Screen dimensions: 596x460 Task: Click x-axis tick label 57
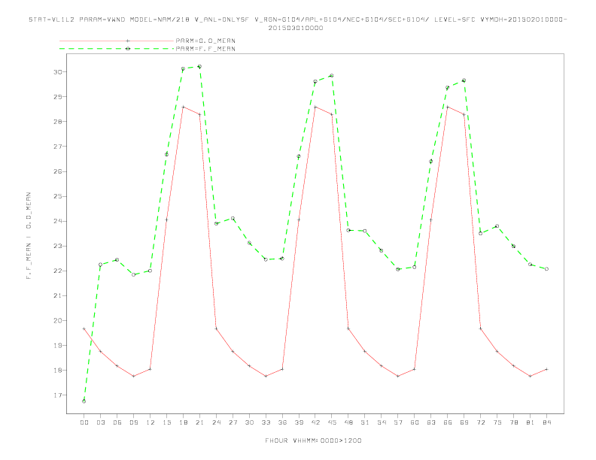[x=398, y=422]
